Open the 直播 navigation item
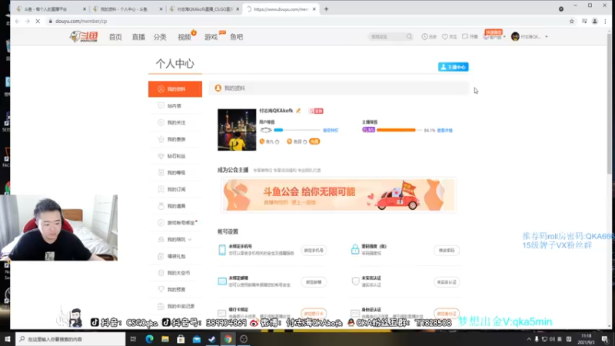This screenshot has width=615, height=346. pyautogui.click(x=138, y=37)
